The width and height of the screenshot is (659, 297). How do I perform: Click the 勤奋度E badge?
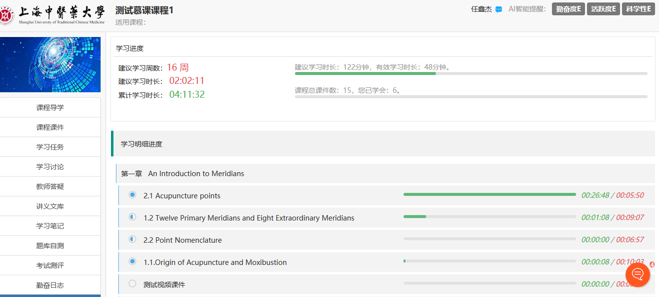tap(568, 9)
